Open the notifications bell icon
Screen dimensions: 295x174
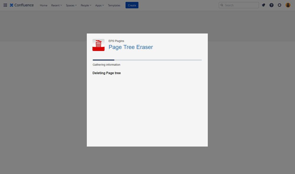tap(263, 5)
